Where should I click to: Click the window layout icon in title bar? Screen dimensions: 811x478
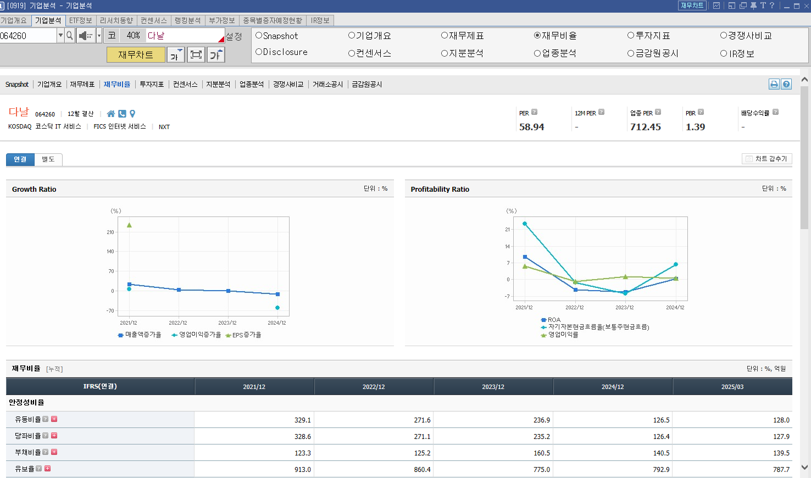point(732,5)
